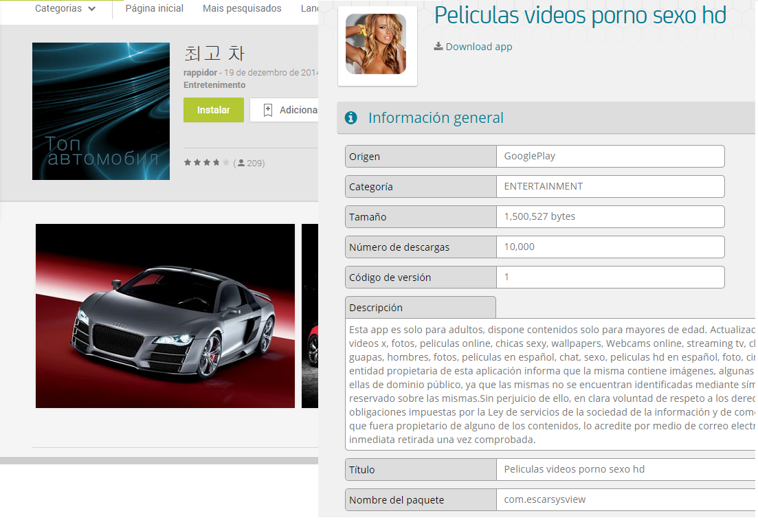Click the green Instalar button
Viewport: 758px width, 520px height.
(x=213, y=110)
